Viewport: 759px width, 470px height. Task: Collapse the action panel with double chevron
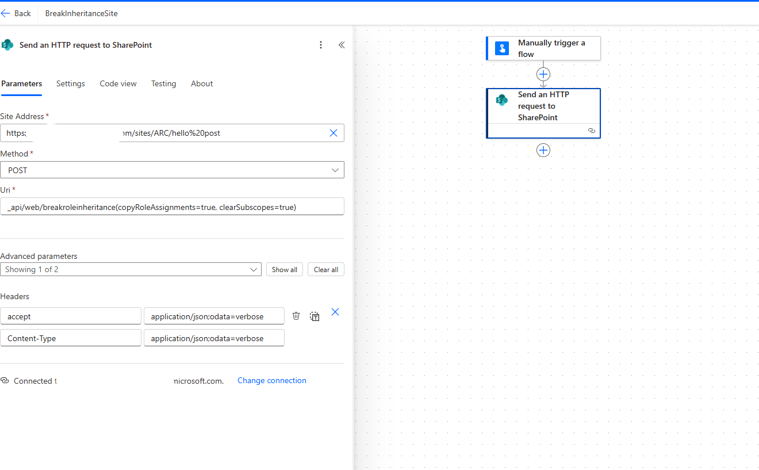(342, 45)
